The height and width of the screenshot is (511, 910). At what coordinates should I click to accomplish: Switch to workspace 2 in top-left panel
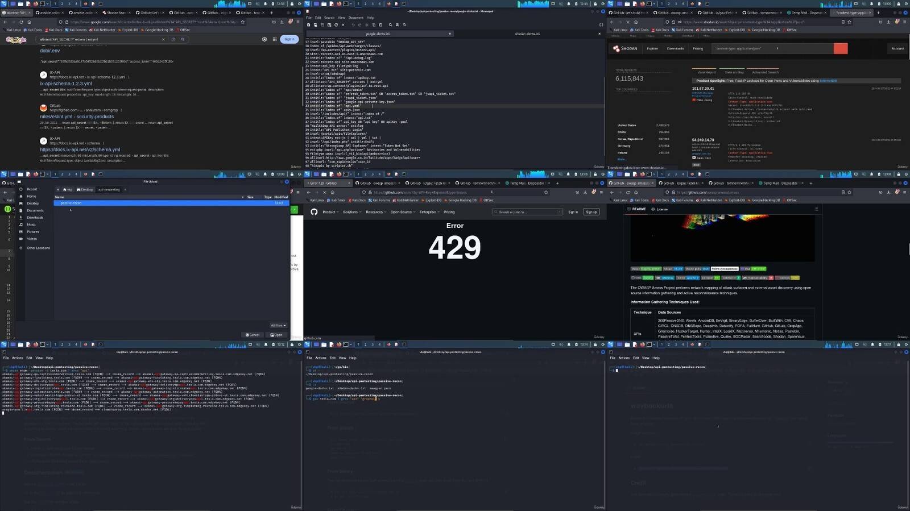tap(62, 3)
